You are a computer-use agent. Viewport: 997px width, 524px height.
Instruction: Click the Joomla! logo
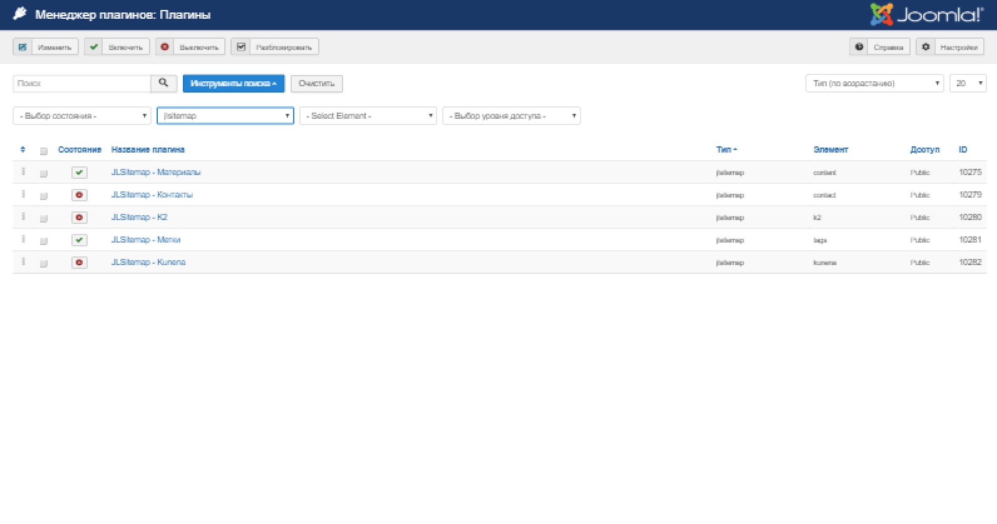927,14
